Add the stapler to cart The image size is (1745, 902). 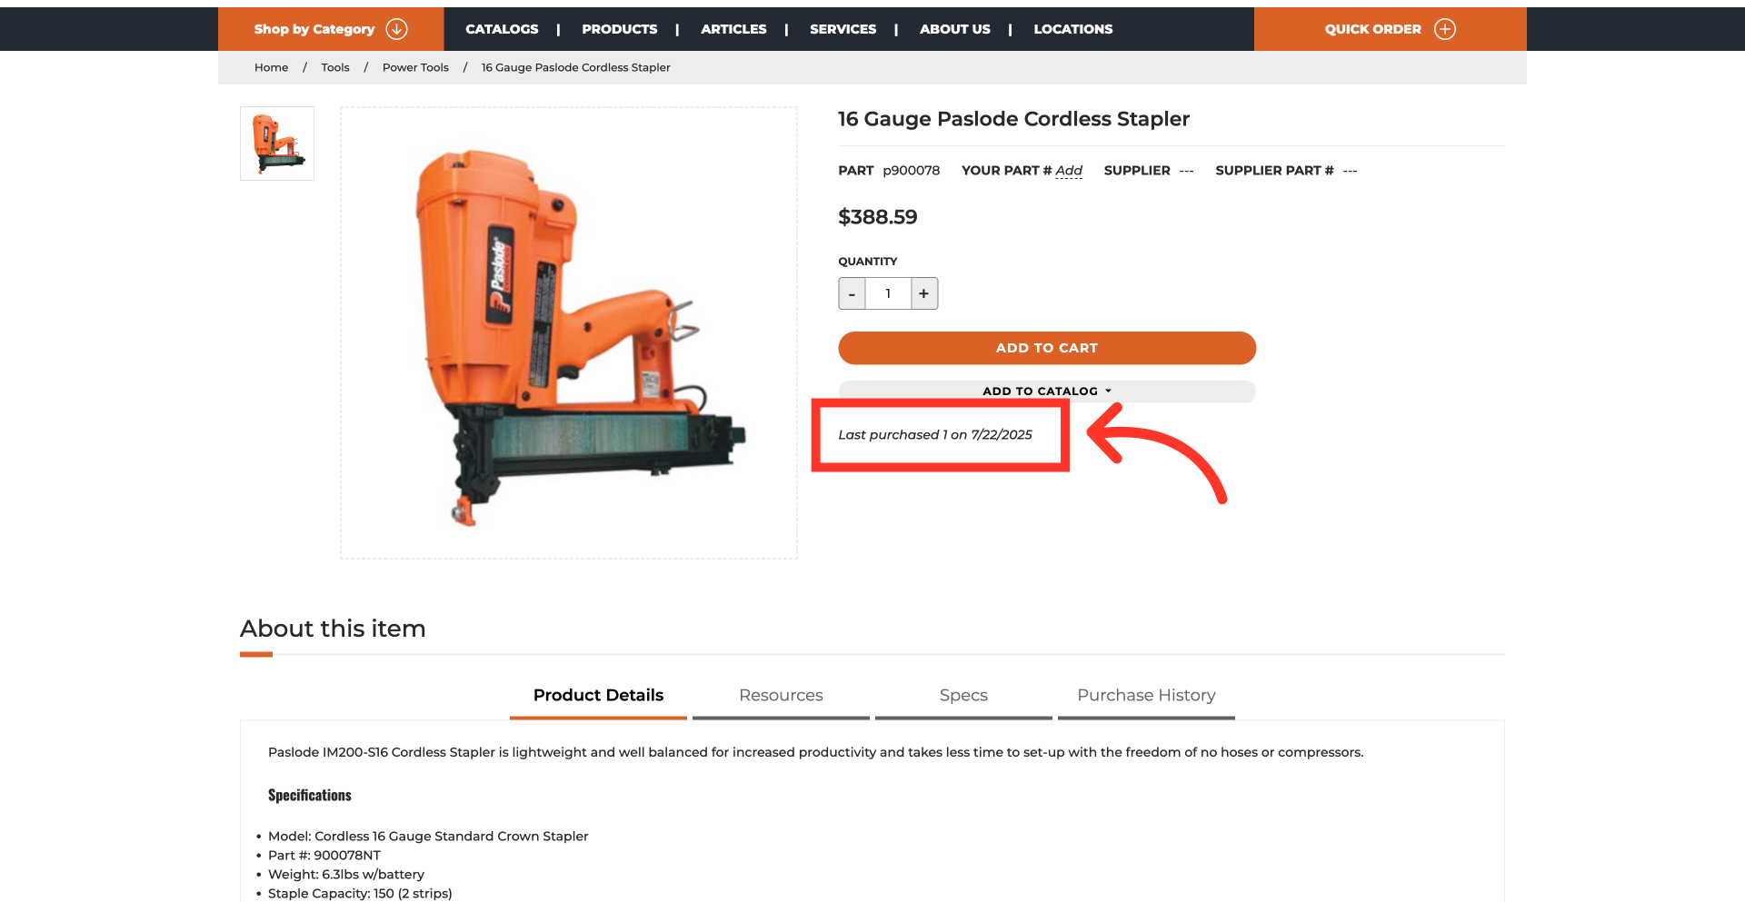coord(1047,348)
